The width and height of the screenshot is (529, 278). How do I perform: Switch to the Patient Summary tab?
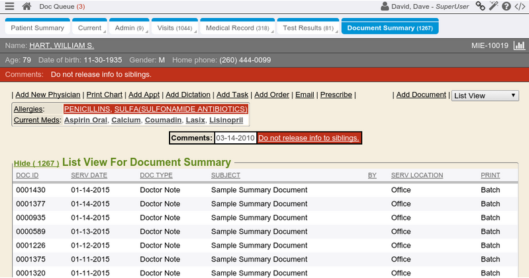38,28
